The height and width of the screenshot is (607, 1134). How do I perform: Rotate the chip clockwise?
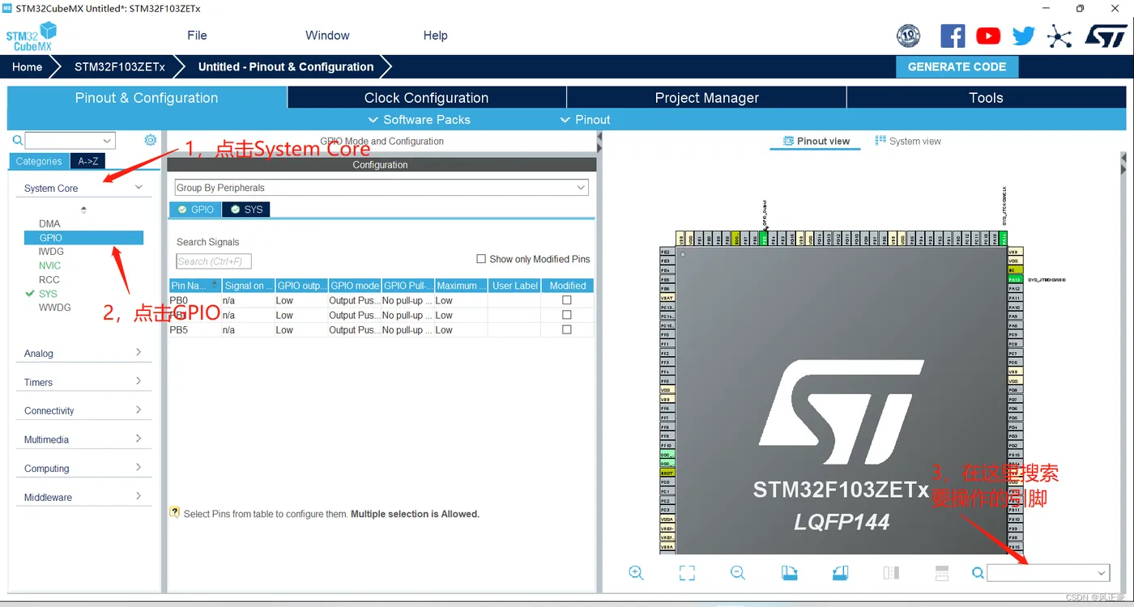(x=789, y=573)
